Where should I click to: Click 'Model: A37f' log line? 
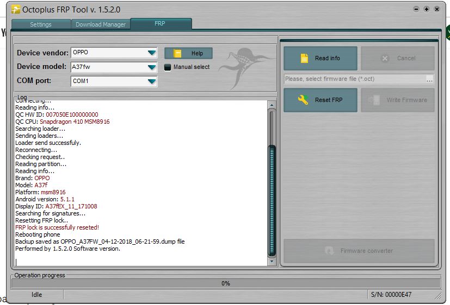(31, 185)
